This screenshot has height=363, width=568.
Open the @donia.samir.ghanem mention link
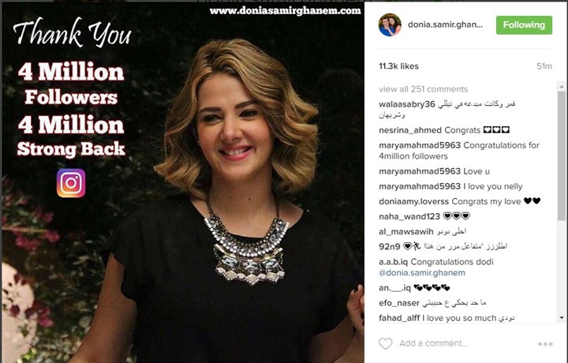click(x=421, y=273)
